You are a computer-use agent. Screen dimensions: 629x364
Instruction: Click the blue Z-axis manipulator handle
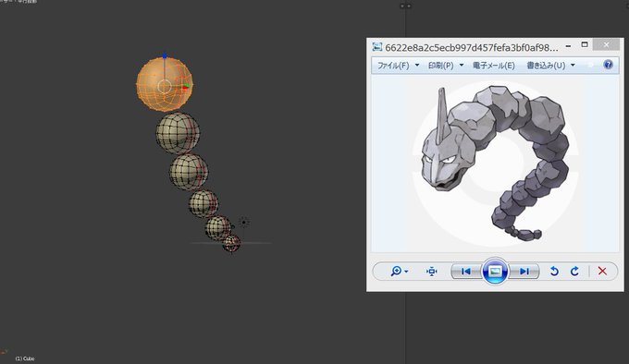pos(165,55)
